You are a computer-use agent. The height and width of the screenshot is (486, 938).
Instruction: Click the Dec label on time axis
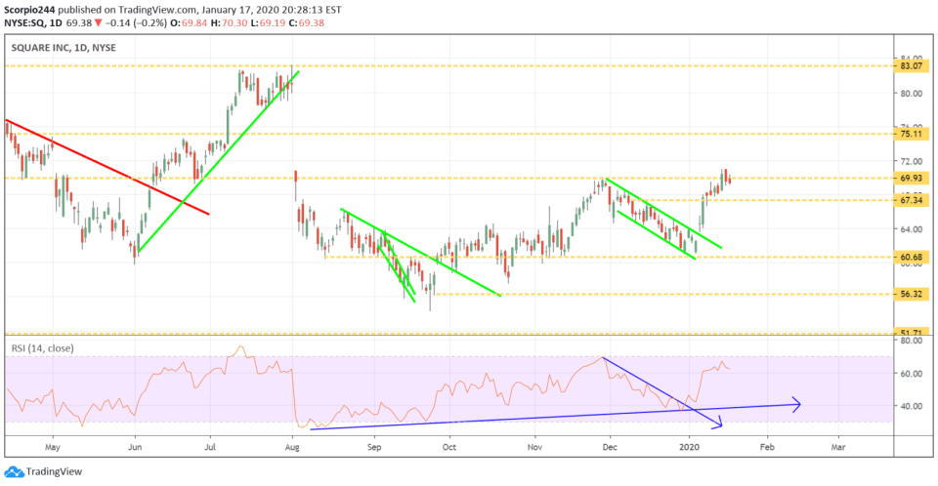pyautogui.click(x=610, y=447)
